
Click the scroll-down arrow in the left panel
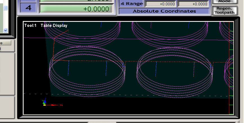[5, 30]
